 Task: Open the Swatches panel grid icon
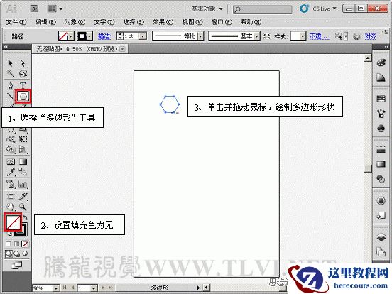tap(381, 99)
